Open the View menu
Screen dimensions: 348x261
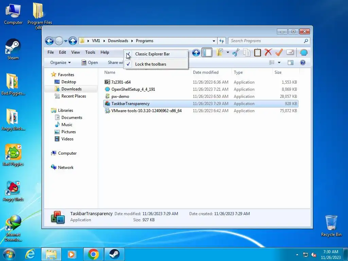click(75, 52)
